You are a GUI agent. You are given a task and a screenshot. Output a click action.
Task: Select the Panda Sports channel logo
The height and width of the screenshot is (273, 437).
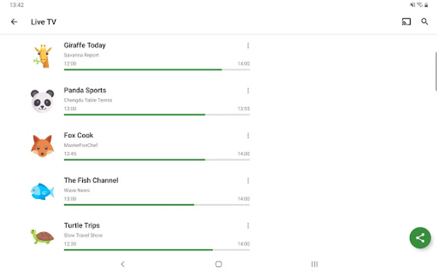click(42, 101)
